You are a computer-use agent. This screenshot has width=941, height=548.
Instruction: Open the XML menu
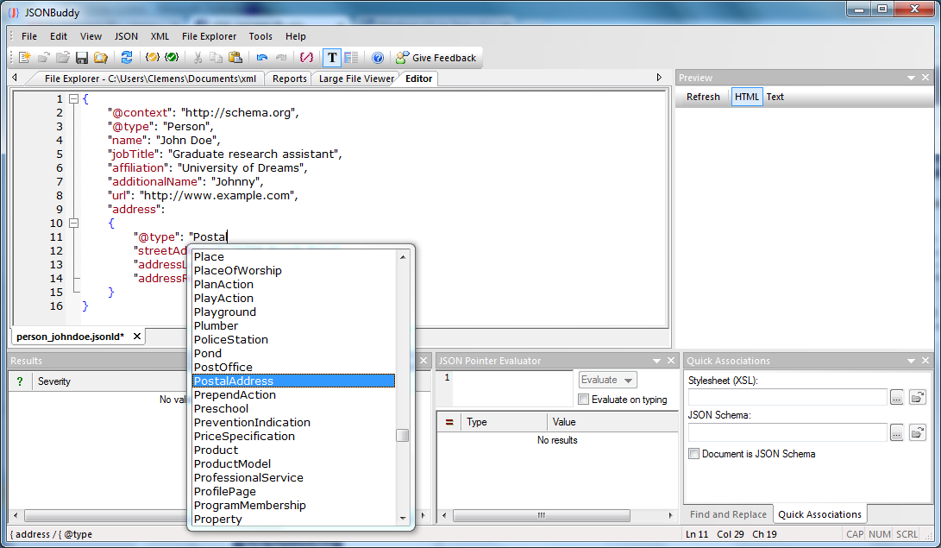coord(160,36)
